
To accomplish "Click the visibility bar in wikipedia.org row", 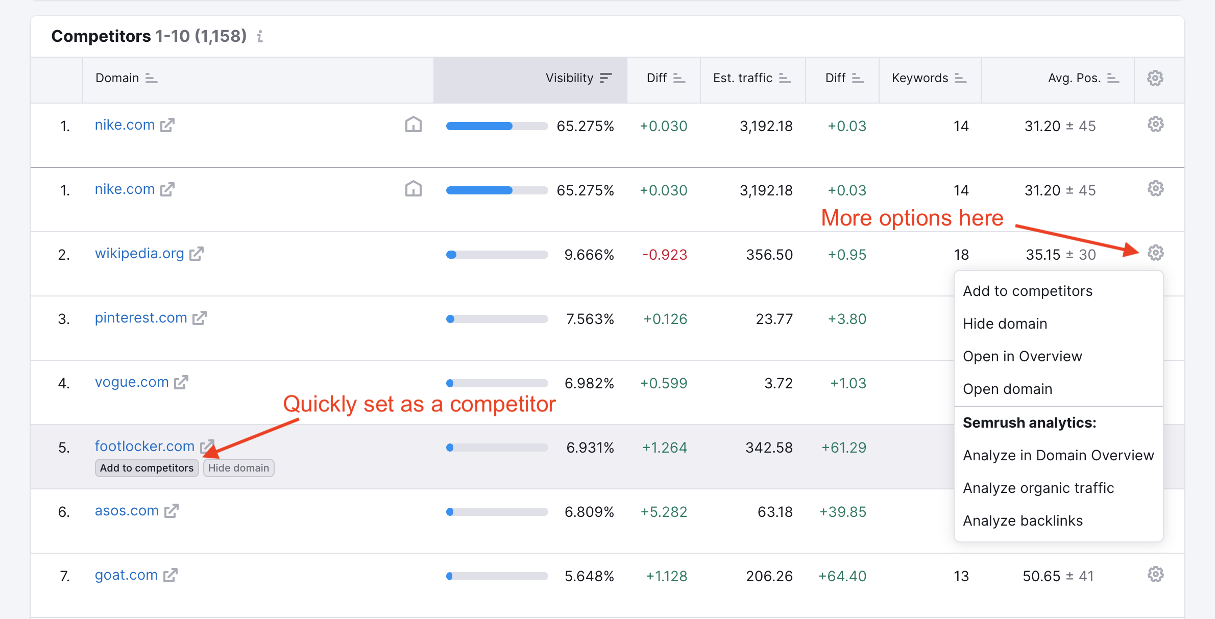I will [497, 255].
